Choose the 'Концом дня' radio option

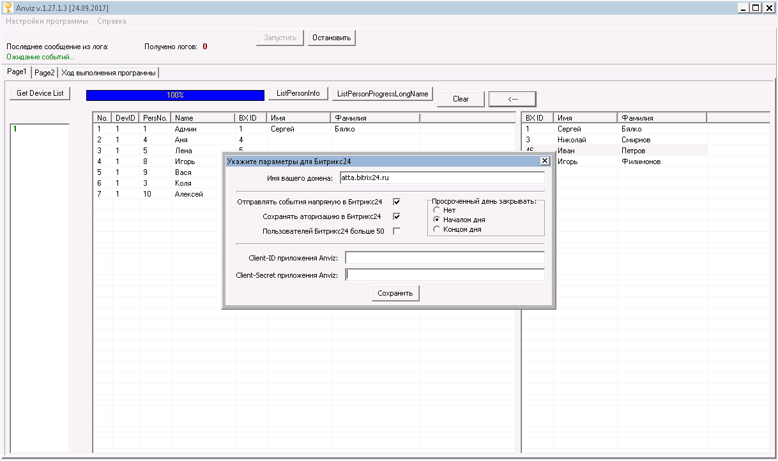[437, 229]
